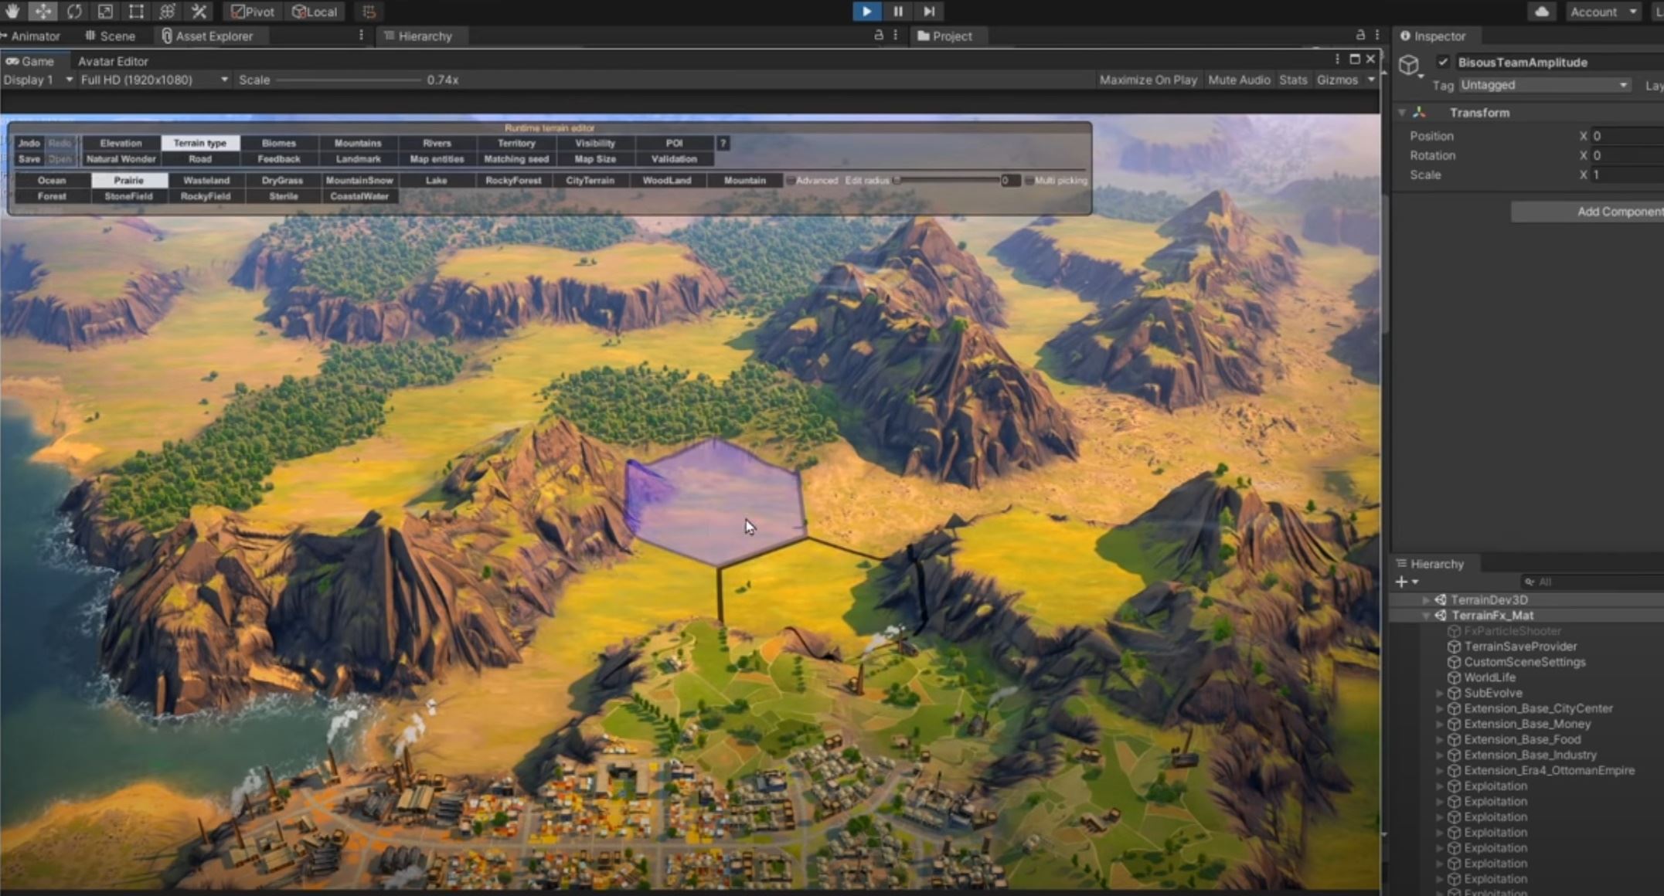Collapse the Transform component foldout
The height and width of the screenshot is (896, 1664).
(1401, 113)
